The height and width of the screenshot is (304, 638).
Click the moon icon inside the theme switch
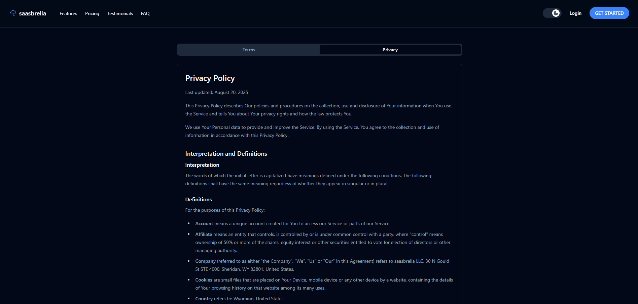click(556, 13)
